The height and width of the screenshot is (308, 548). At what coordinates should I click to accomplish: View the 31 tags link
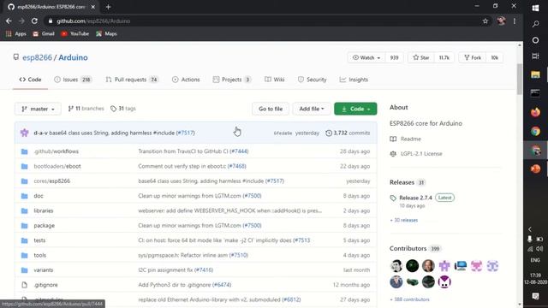tap(122, 109)
